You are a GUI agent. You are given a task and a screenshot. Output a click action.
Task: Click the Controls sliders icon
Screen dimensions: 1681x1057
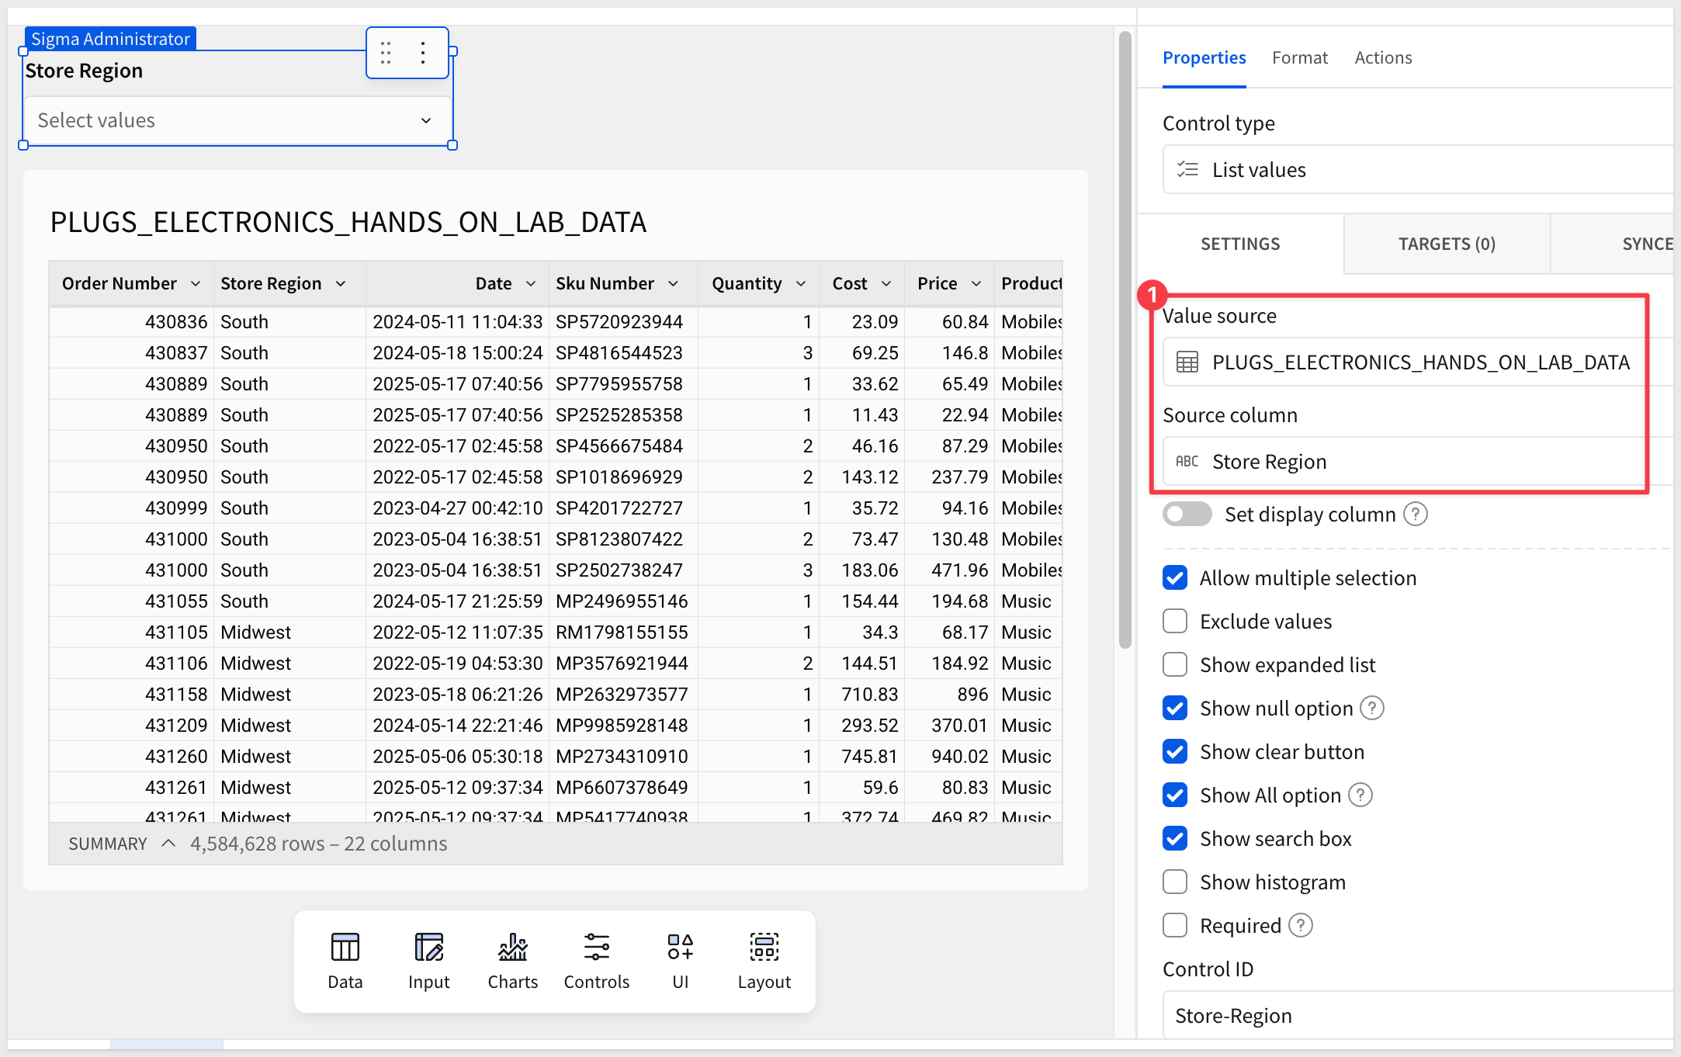pyautogui.click(x=596, y=948)
